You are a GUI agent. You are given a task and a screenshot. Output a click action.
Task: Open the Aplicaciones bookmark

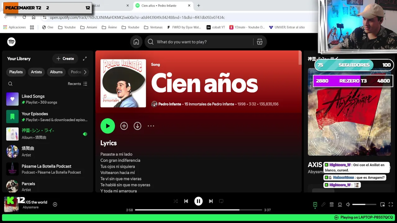[x=15, y=27]
